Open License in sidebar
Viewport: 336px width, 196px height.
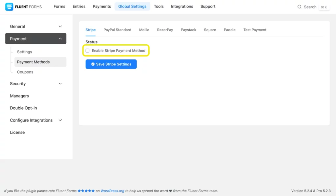(x=17, y=133)
